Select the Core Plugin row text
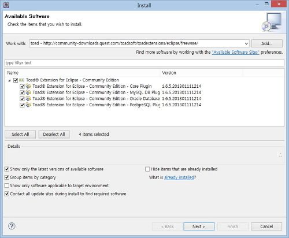Viewport: 289px width, 238px height. 92,86
